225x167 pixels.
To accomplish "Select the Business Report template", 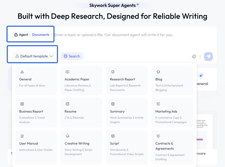I will (36, 113).
